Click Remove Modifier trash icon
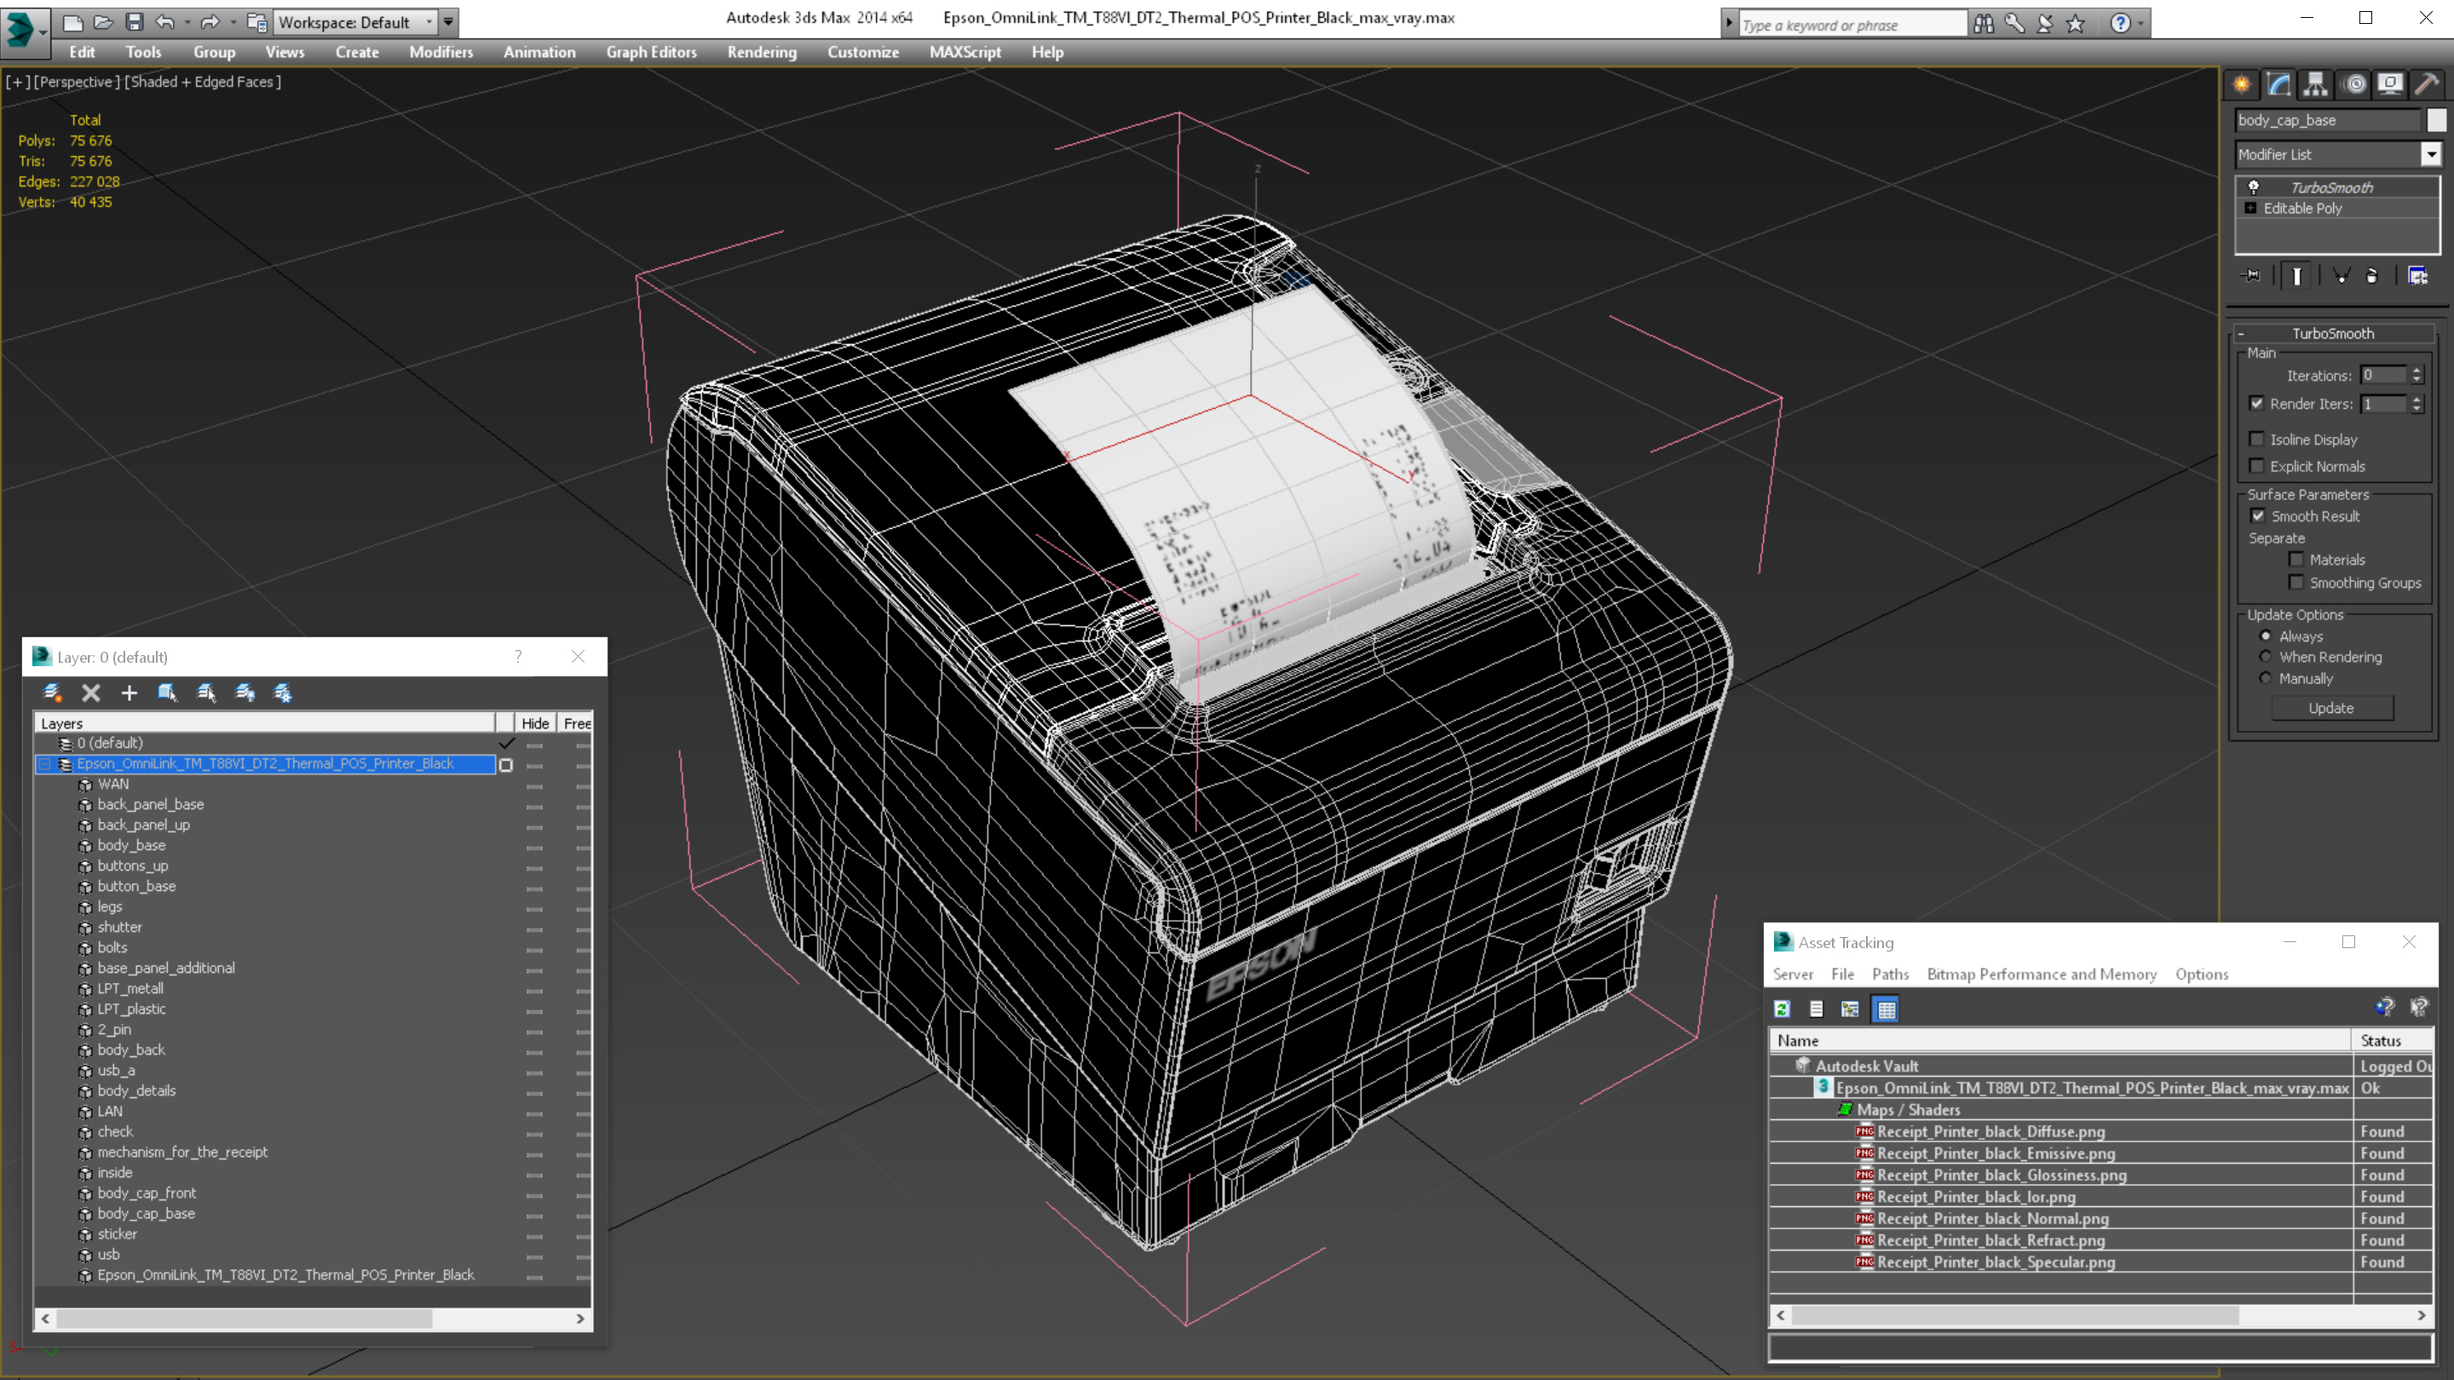This screenshot has height=1380, width=2454. (2372, 275)
